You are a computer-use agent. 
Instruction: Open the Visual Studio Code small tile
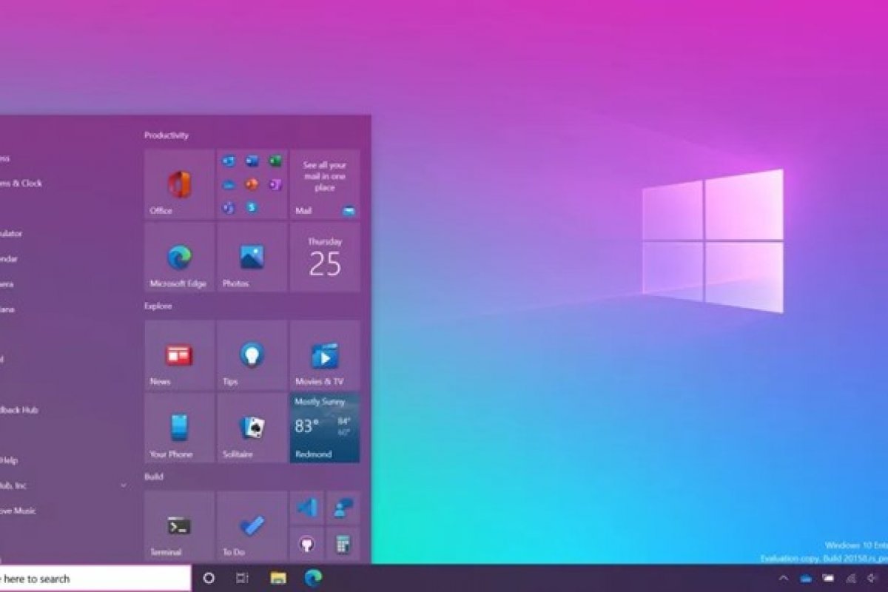coord(307,508)
